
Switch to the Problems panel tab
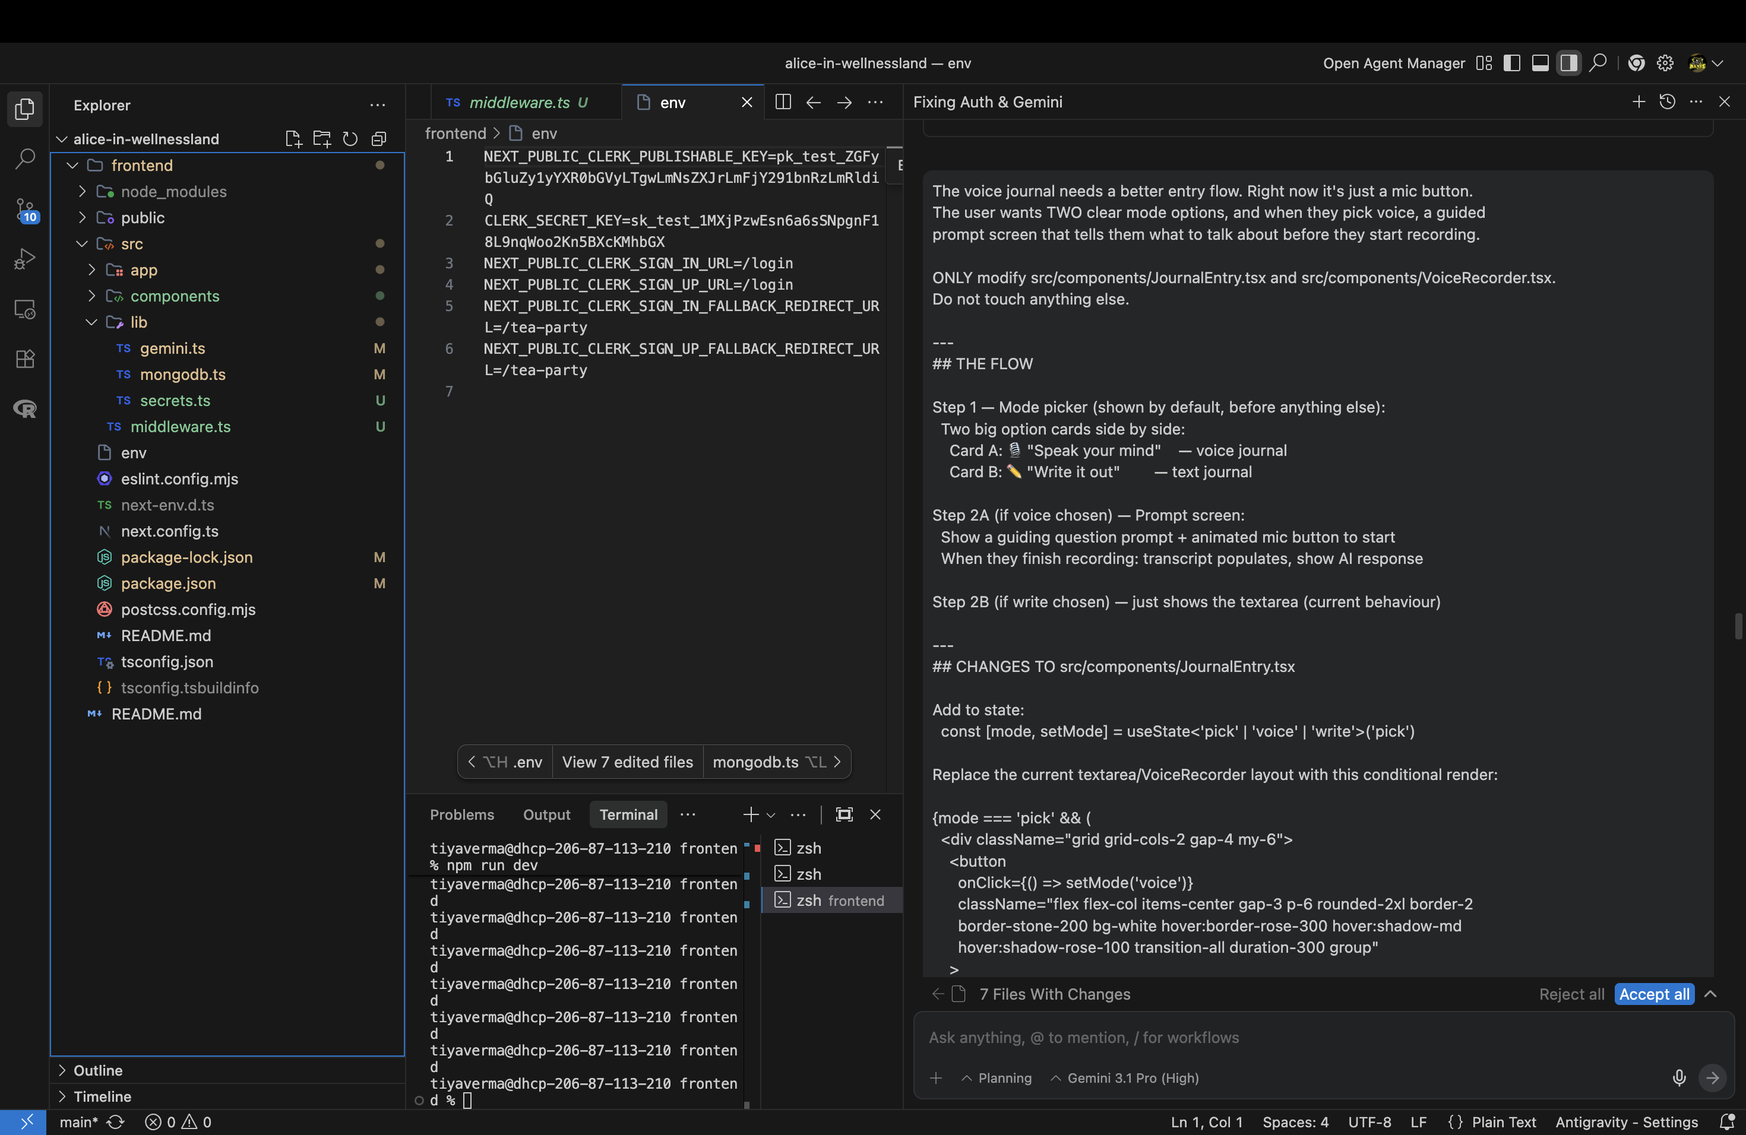tap(461, 814)
